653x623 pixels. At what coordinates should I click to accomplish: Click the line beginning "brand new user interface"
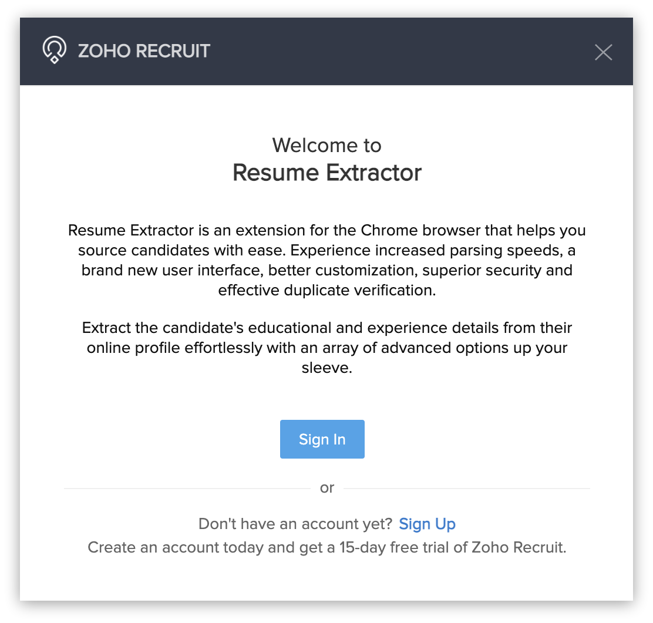[x=326, y=270]
